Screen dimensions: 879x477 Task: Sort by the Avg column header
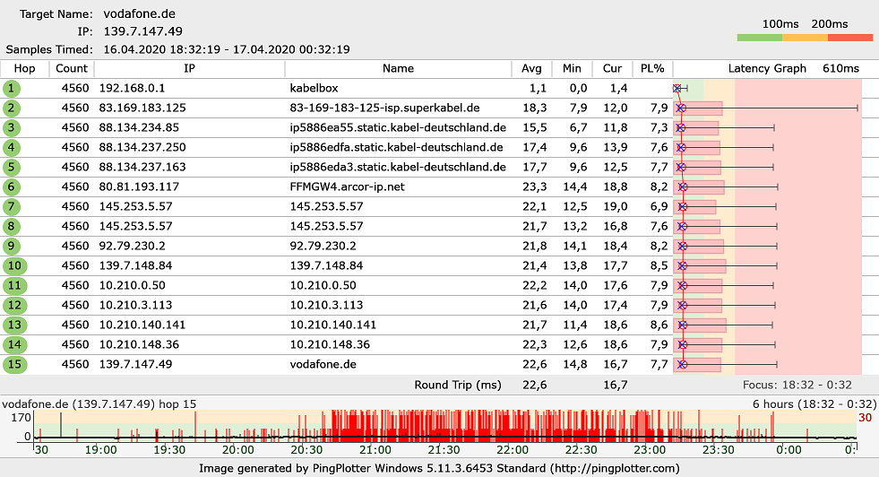[x=531, y=68]
